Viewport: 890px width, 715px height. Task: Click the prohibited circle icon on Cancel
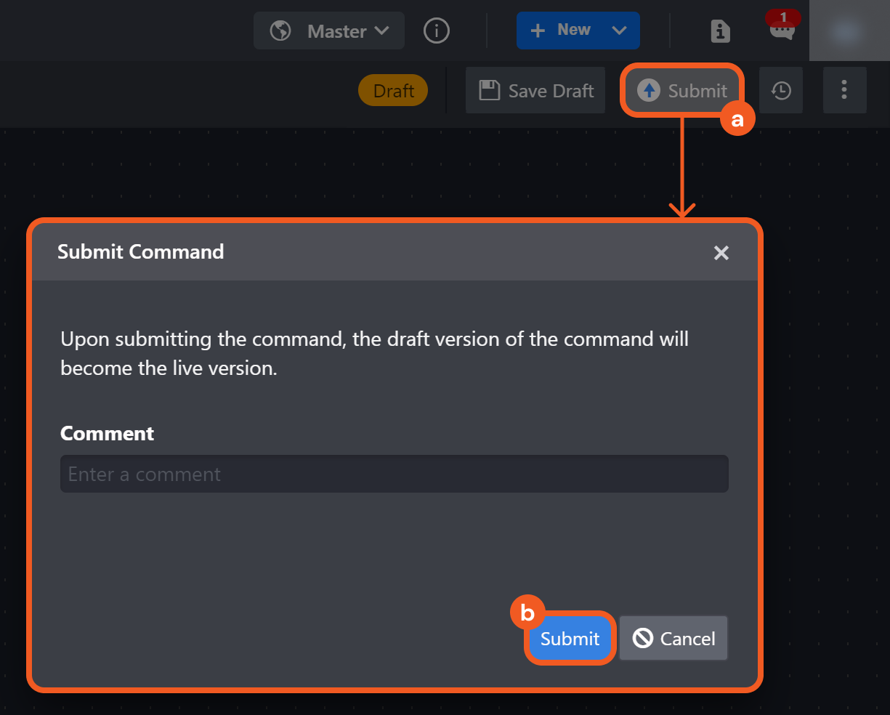[643, 638]
